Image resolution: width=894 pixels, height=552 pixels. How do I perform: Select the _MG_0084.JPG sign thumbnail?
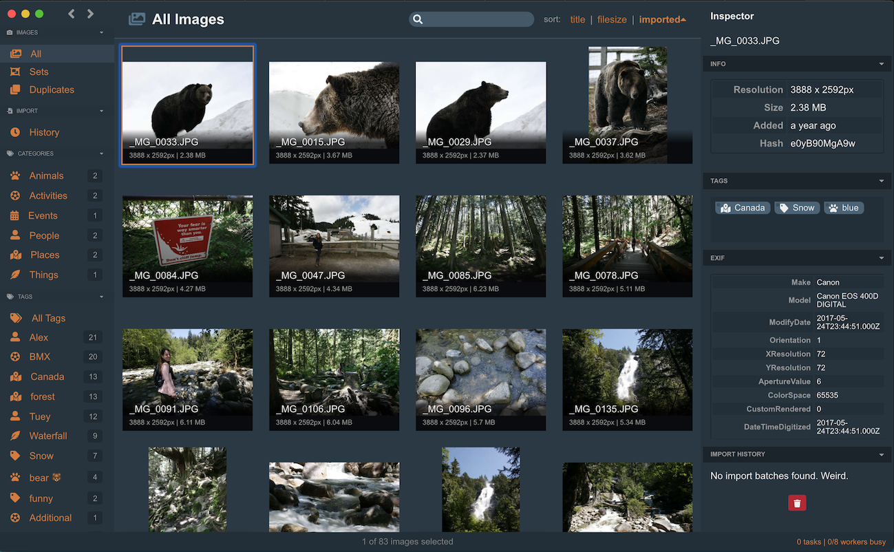[x=187, y=246]
